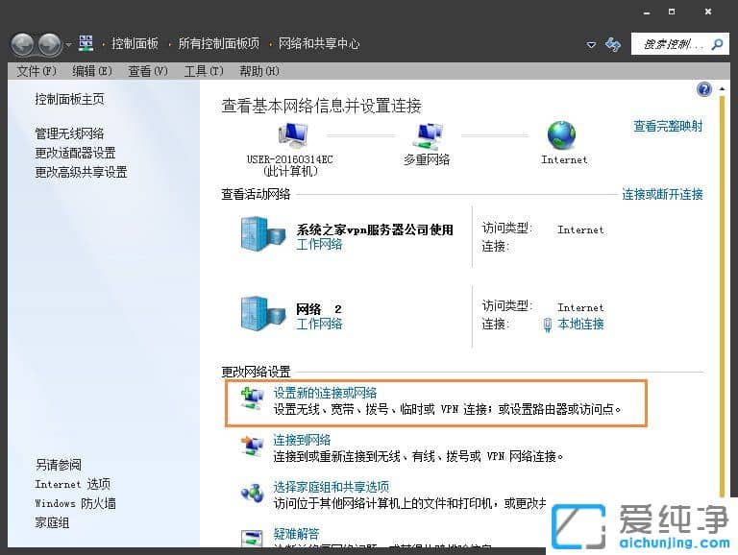Open the 帮助(H) menu

pos(258,71)
